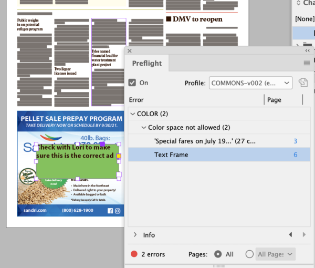This screenshot has width=315, height=268.
Task: Click the Error column header
Action: click(136, 100)
